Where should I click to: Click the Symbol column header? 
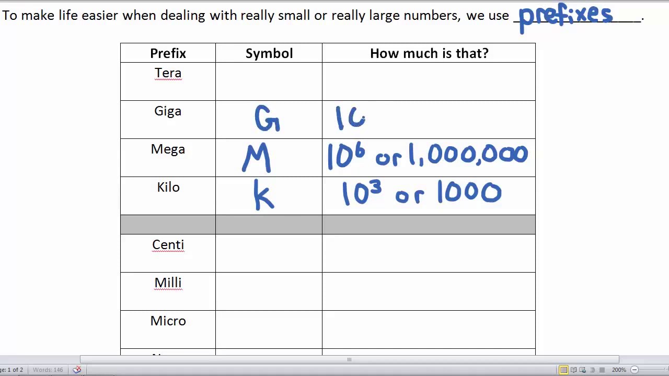[269, 53]
